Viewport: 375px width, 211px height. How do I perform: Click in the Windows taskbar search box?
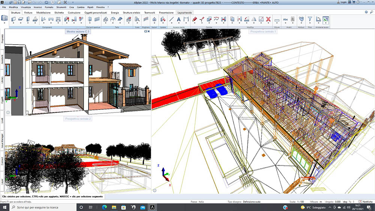pyautogui.click(x=43, y=207)
